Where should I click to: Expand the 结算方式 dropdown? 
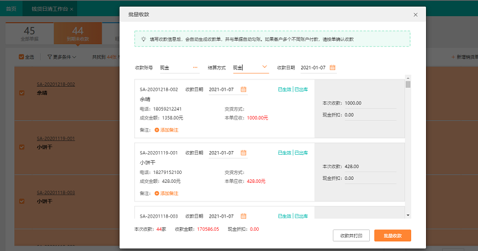tap(264, 68)
